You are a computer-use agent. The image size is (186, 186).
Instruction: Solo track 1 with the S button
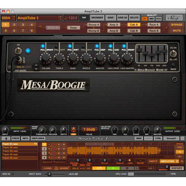[59, 144]
